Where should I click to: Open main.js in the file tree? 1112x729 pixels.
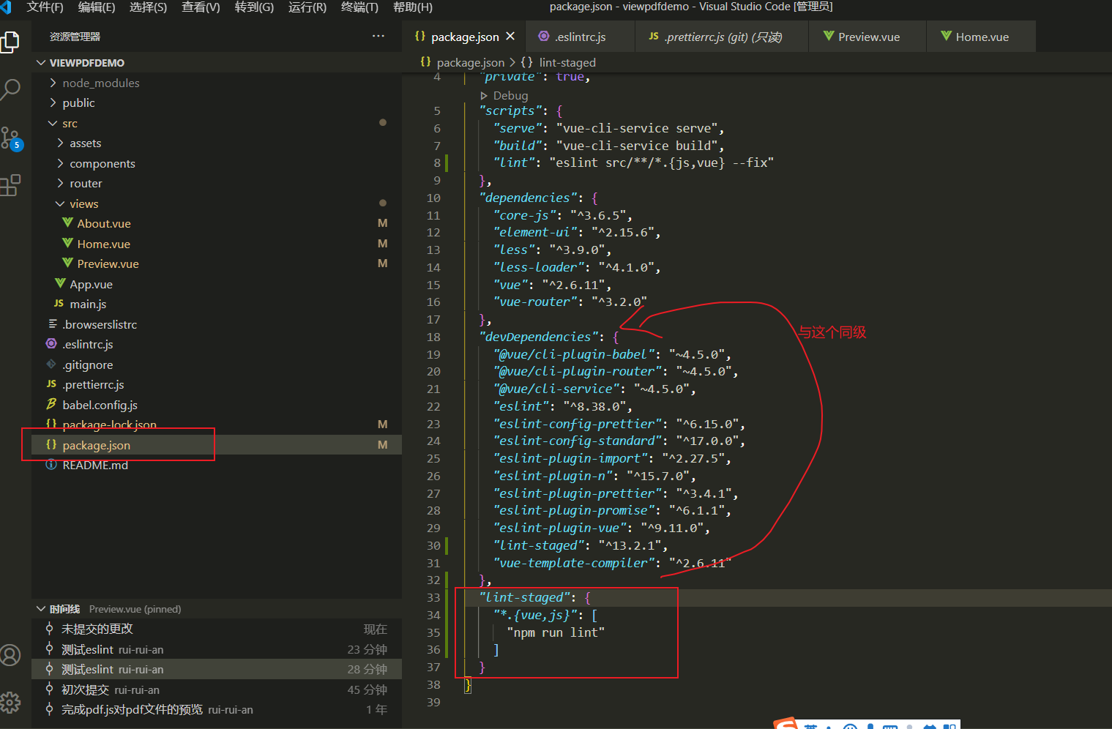pos(217,304)
